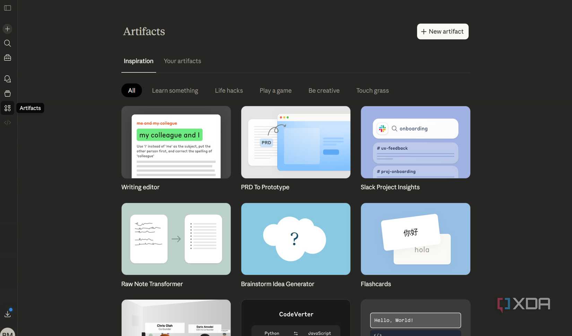
Task: Select the All filter chip
Action: pyautogui.click(x=132, y=91)
